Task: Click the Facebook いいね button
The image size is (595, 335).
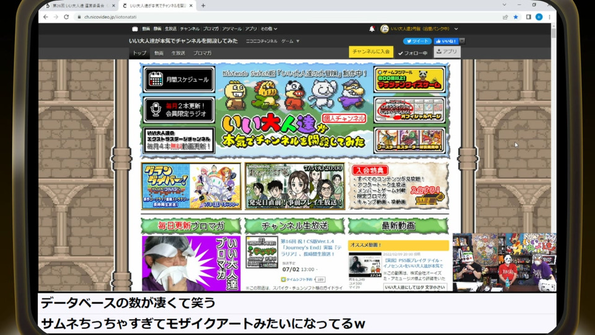Action: [446, 41]
